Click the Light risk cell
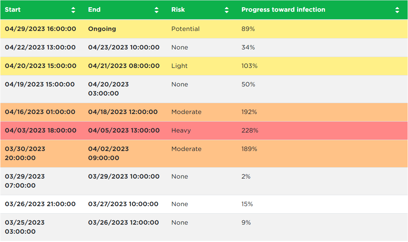 [179, 66]
